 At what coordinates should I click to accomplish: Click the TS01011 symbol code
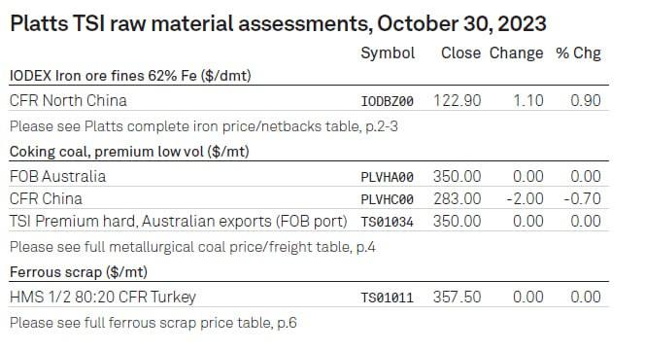click(x=387, y=298)
